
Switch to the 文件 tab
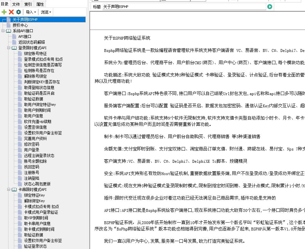tap(16, 4)
